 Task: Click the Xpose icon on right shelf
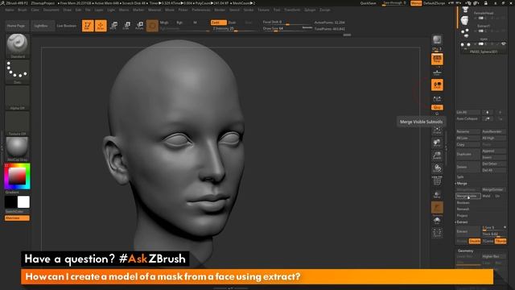click(x=437, y=233)
